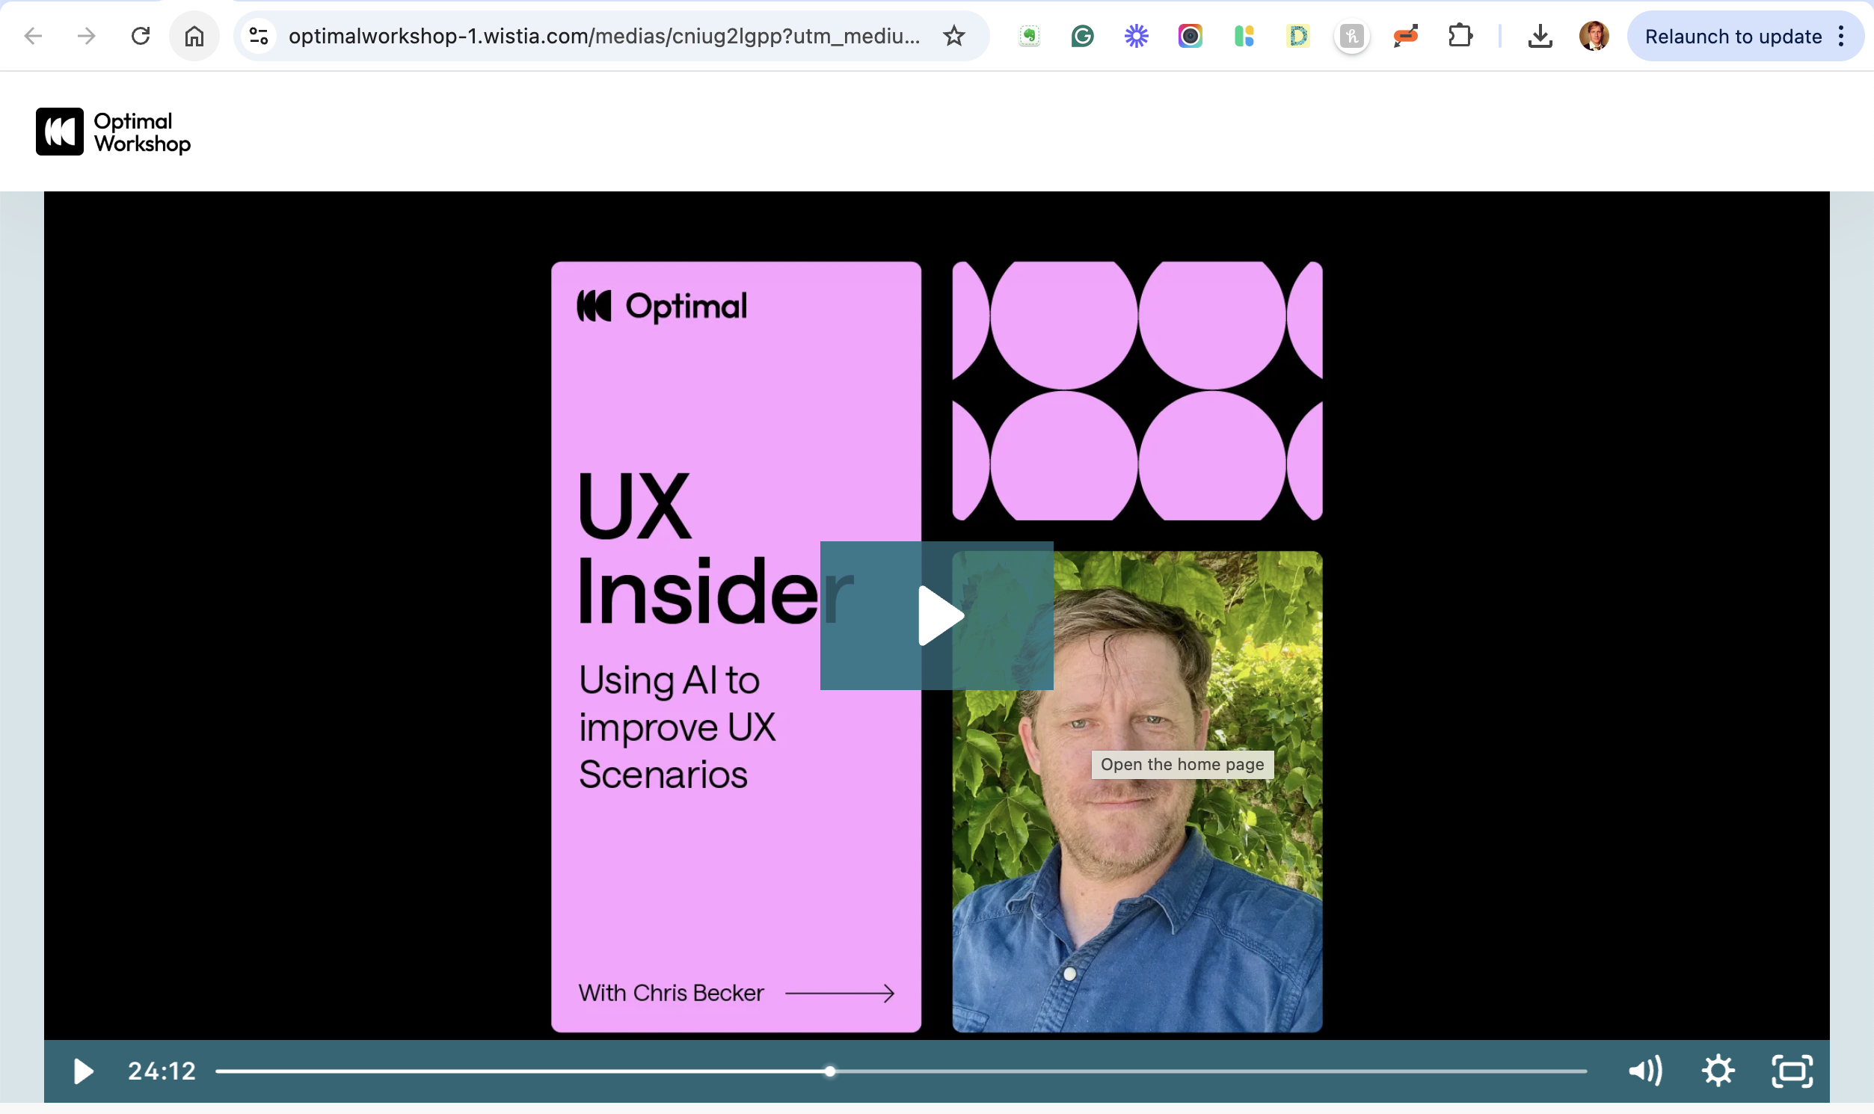This screenshot has width=1874, height=1114.
Task: Click the 'UX Insider' title
Action: [714, 548]
